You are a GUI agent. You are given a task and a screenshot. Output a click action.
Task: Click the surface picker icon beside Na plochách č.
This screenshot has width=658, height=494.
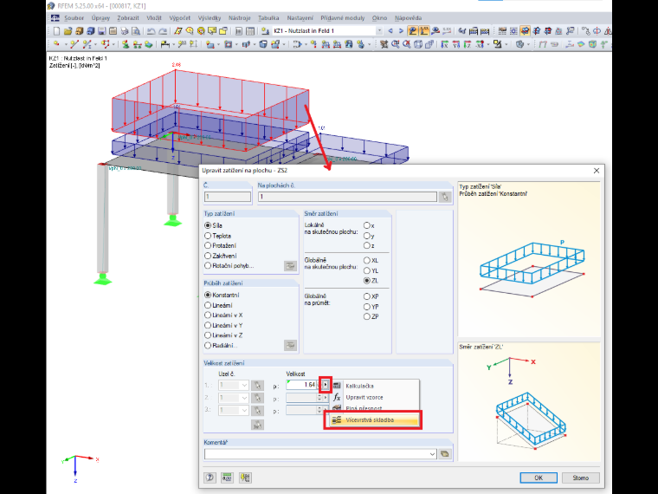(x=445, y=197)
